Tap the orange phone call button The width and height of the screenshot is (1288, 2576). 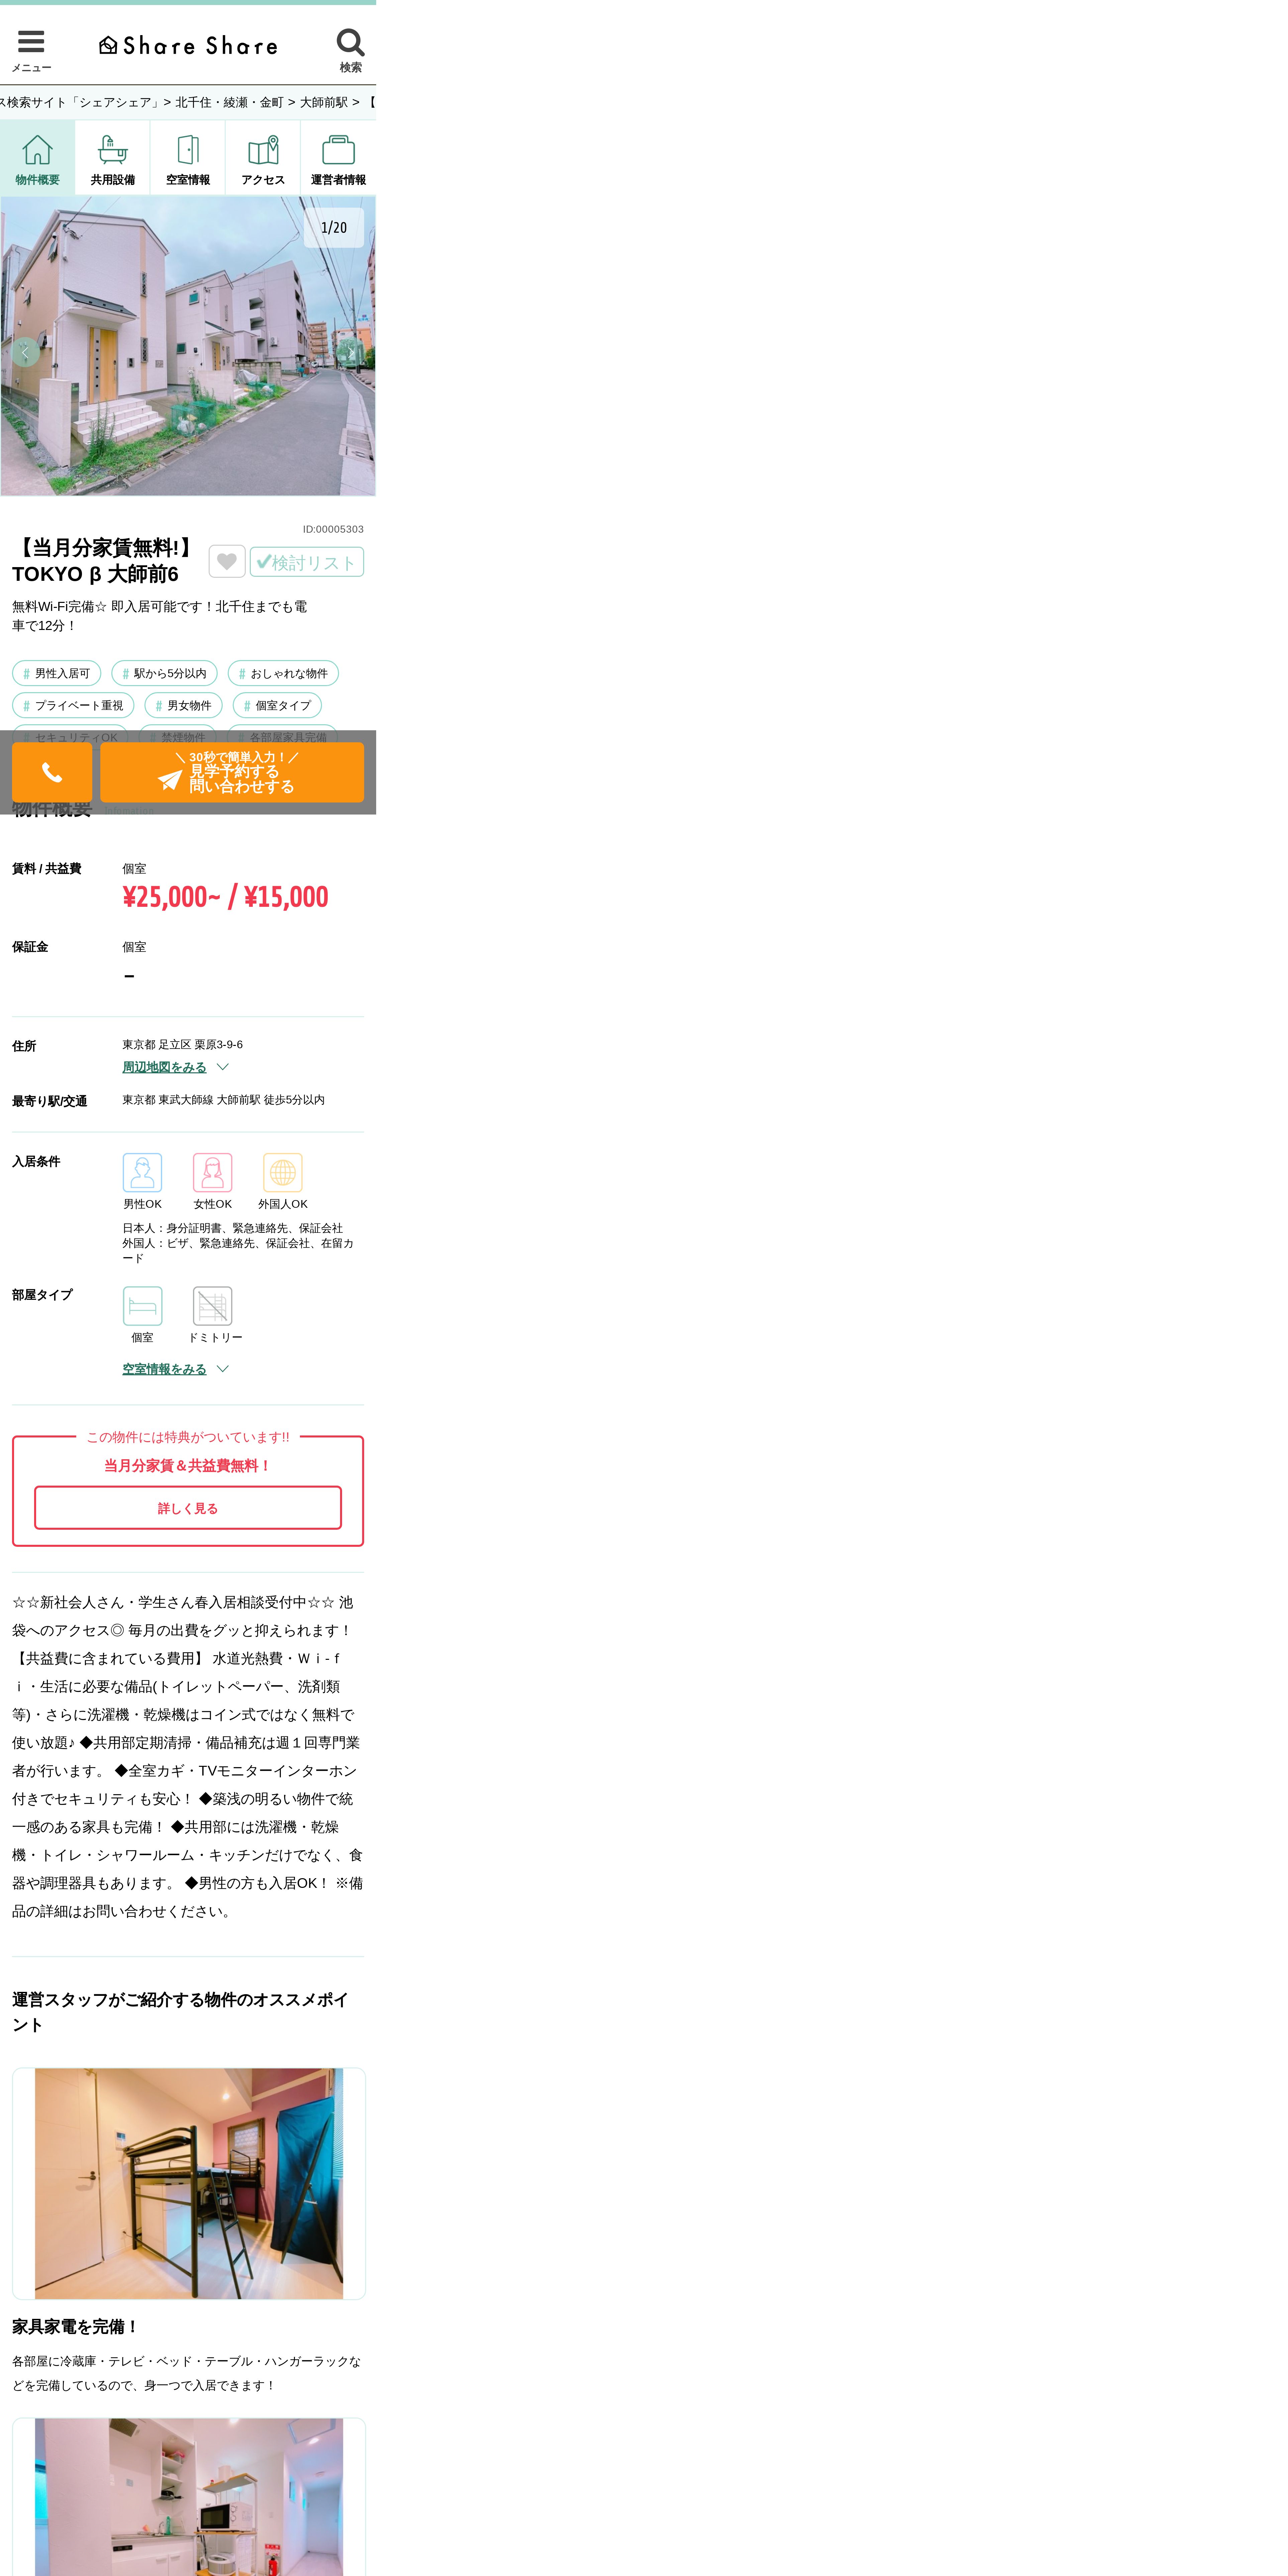(x=52, y=772)
